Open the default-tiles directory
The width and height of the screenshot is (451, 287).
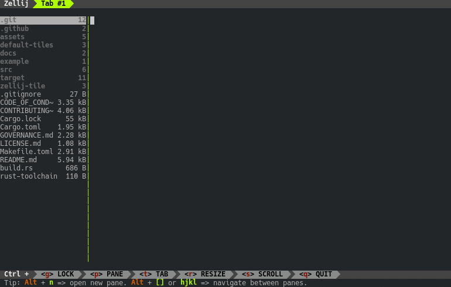[x=43, y=45]
